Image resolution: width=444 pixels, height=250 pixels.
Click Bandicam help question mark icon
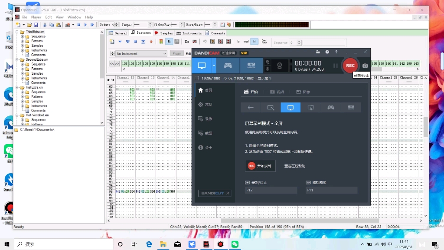(336, 52)
